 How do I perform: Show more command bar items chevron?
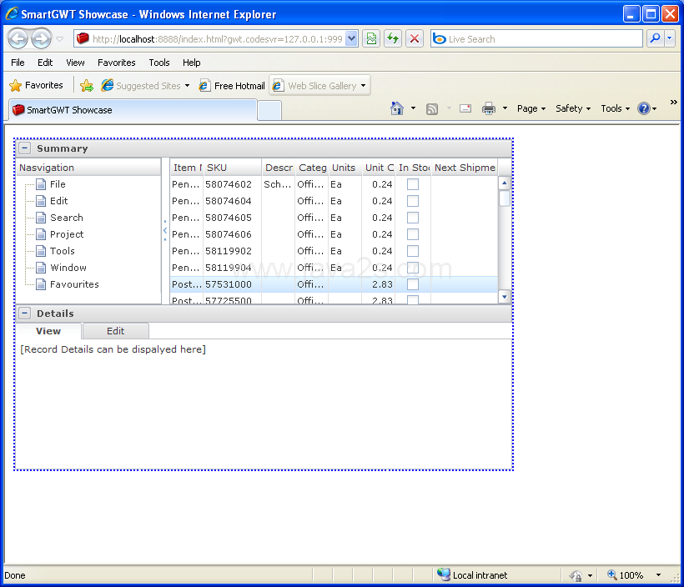(673, 102)
